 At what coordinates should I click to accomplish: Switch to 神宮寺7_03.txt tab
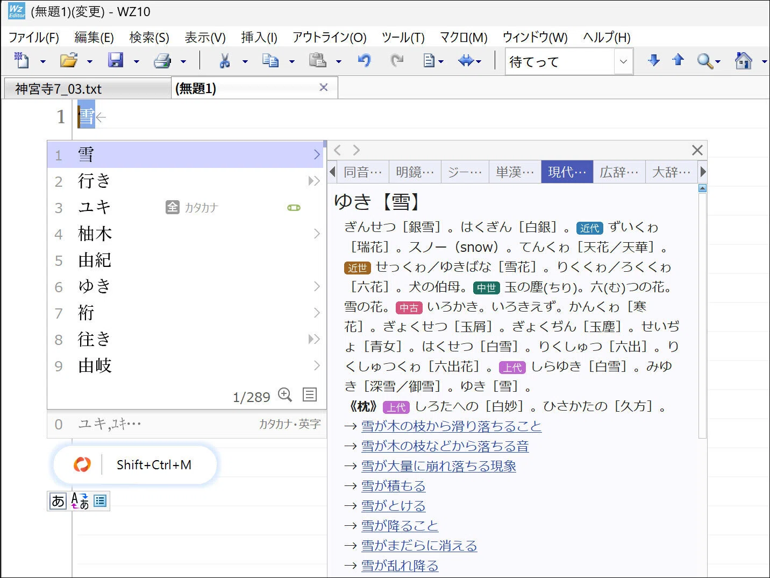coord(87,89)
